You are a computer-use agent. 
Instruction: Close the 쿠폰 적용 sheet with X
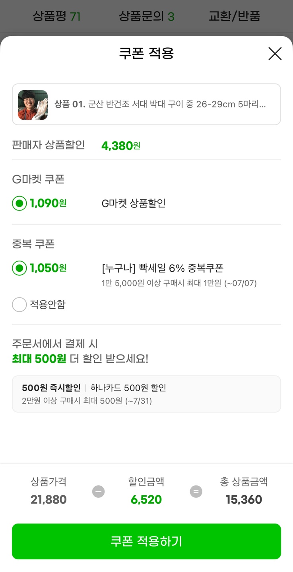(x=275, y=54)
